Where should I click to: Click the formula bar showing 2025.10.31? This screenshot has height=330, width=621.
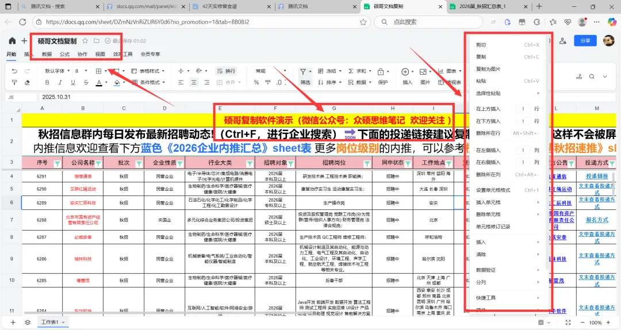pos(329,97)
